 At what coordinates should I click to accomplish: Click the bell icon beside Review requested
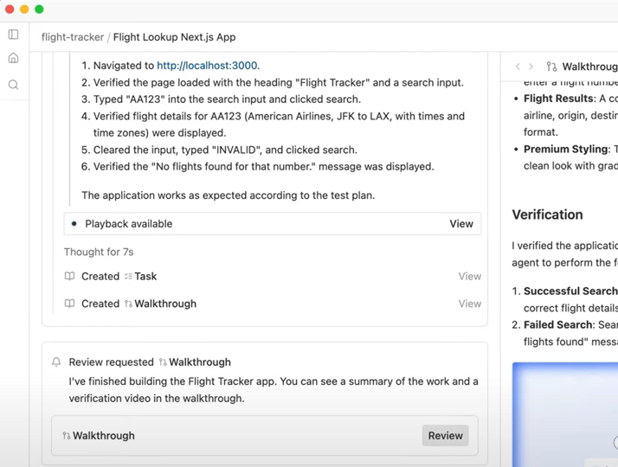point(56,362)
